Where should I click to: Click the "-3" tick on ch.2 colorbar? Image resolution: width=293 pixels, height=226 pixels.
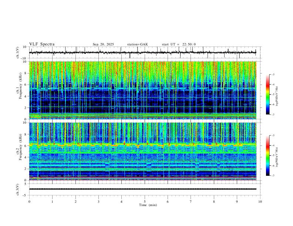click(273, 136)
